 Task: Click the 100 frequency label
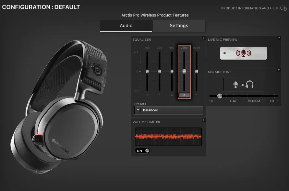147,48
